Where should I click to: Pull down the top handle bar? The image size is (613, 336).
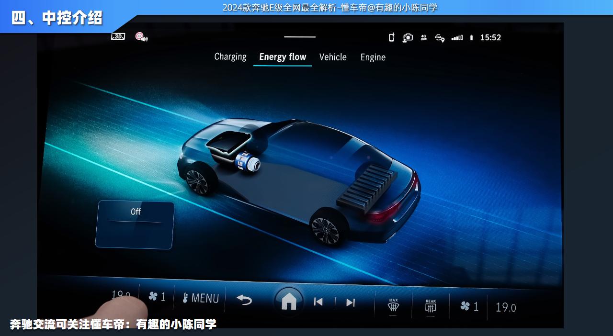tap(300, 37)
